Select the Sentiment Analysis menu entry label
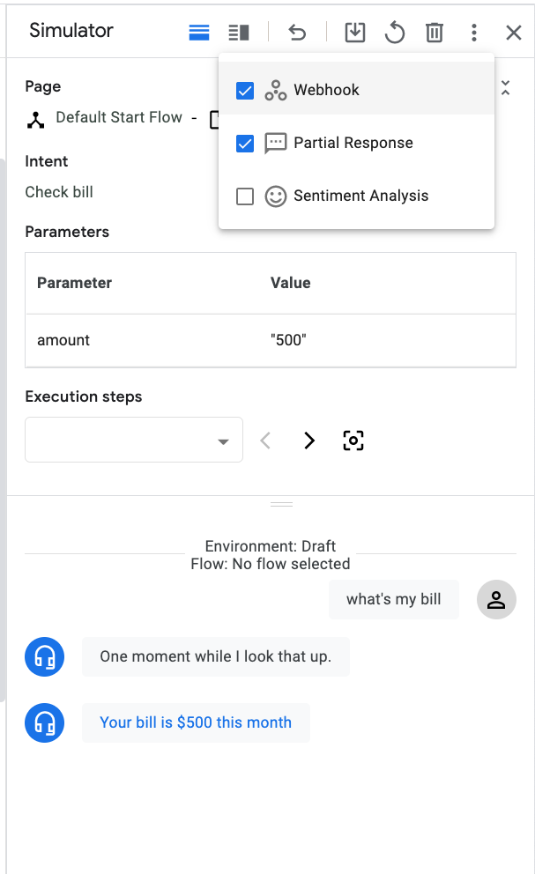535x874 pixels. tap(360, 196)
